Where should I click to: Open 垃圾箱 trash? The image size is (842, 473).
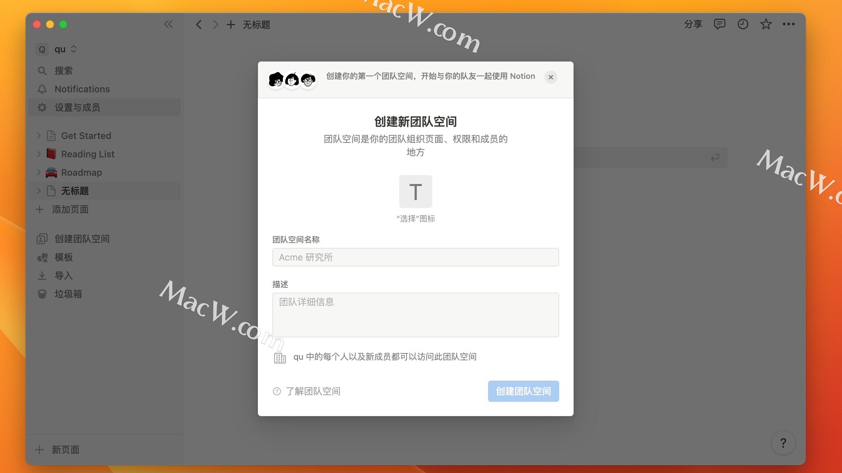coord(104,294)
